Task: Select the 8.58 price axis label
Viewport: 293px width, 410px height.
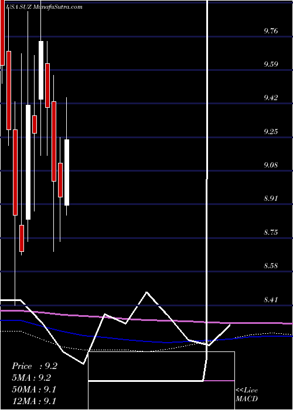Action: coord(271,266)
